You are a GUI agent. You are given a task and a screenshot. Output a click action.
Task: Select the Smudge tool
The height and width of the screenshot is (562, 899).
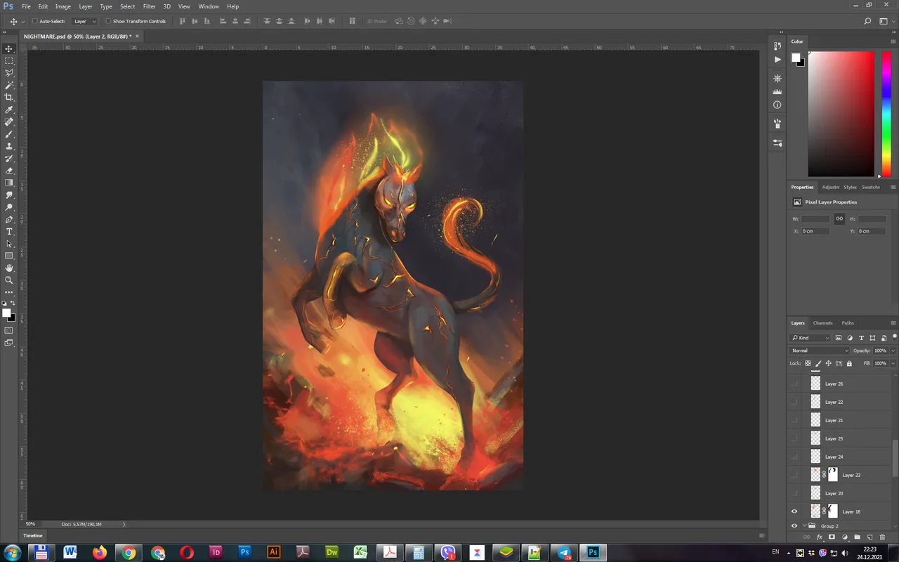click(9, 195)
